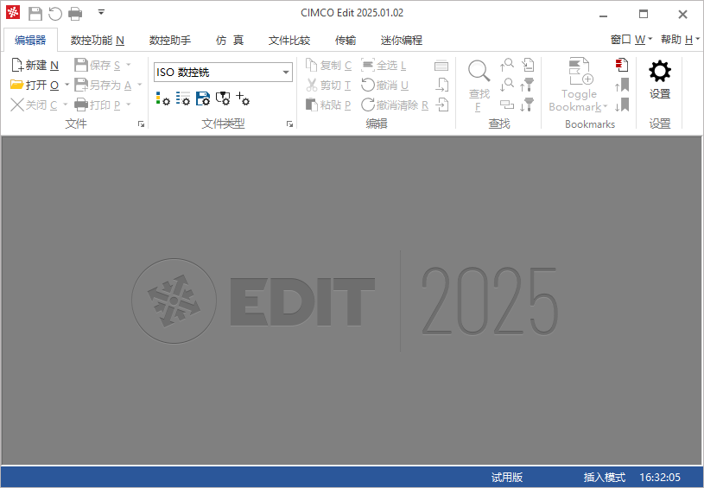Click the 撤消清除 R redo arrow icon
Viewport: 704px width, 488px height.
point(368,105)
